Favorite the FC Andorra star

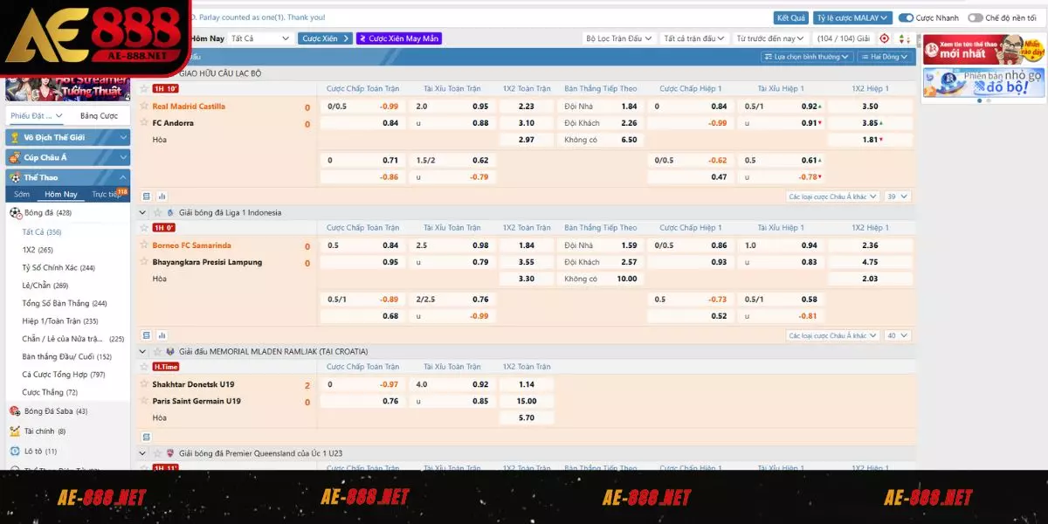coord(144,123)
